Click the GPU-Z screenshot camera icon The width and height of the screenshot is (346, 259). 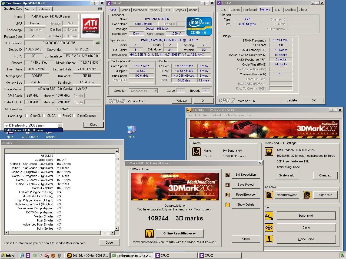click(x=100, y=9)
